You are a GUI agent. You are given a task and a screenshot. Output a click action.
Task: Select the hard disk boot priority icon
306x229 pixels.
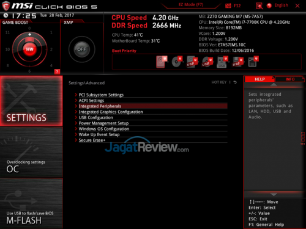click(x=162, y=62)
